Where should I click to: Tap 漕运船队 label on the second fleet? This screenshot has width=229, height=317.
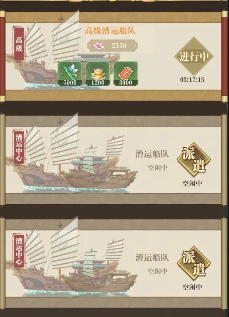pyautogui.click(x=152, y=154)
